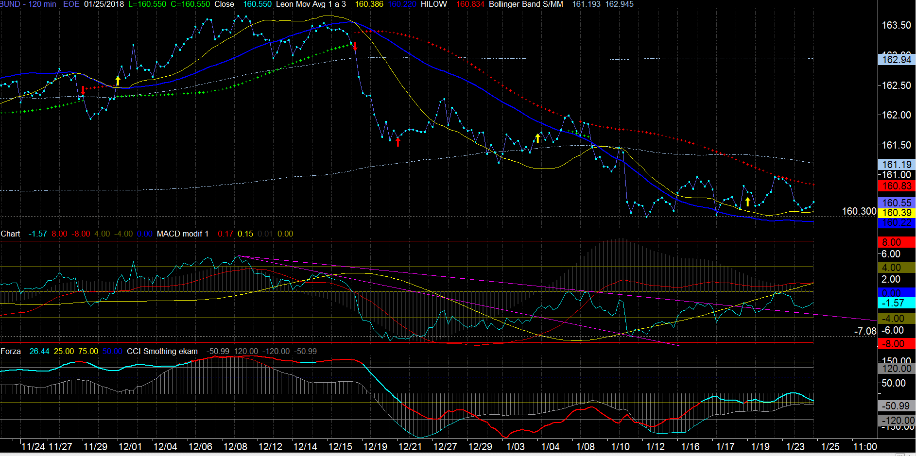Click the 161.50 price axis label

(897, 145)
